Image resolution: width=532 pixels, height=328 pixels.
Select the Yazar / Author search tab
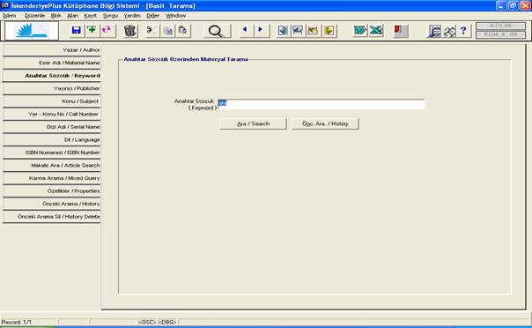pyautogui.click(x=52, y=50)
